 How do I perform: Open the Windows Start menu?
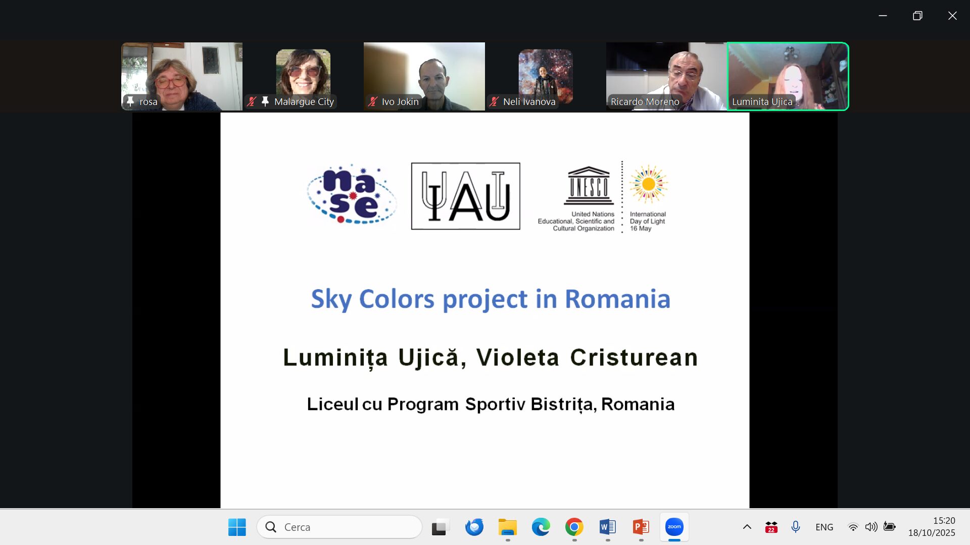[x=237, y=527]
